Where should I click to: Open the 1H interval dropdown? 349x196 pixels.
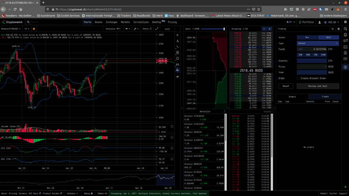tap(27, 29)
